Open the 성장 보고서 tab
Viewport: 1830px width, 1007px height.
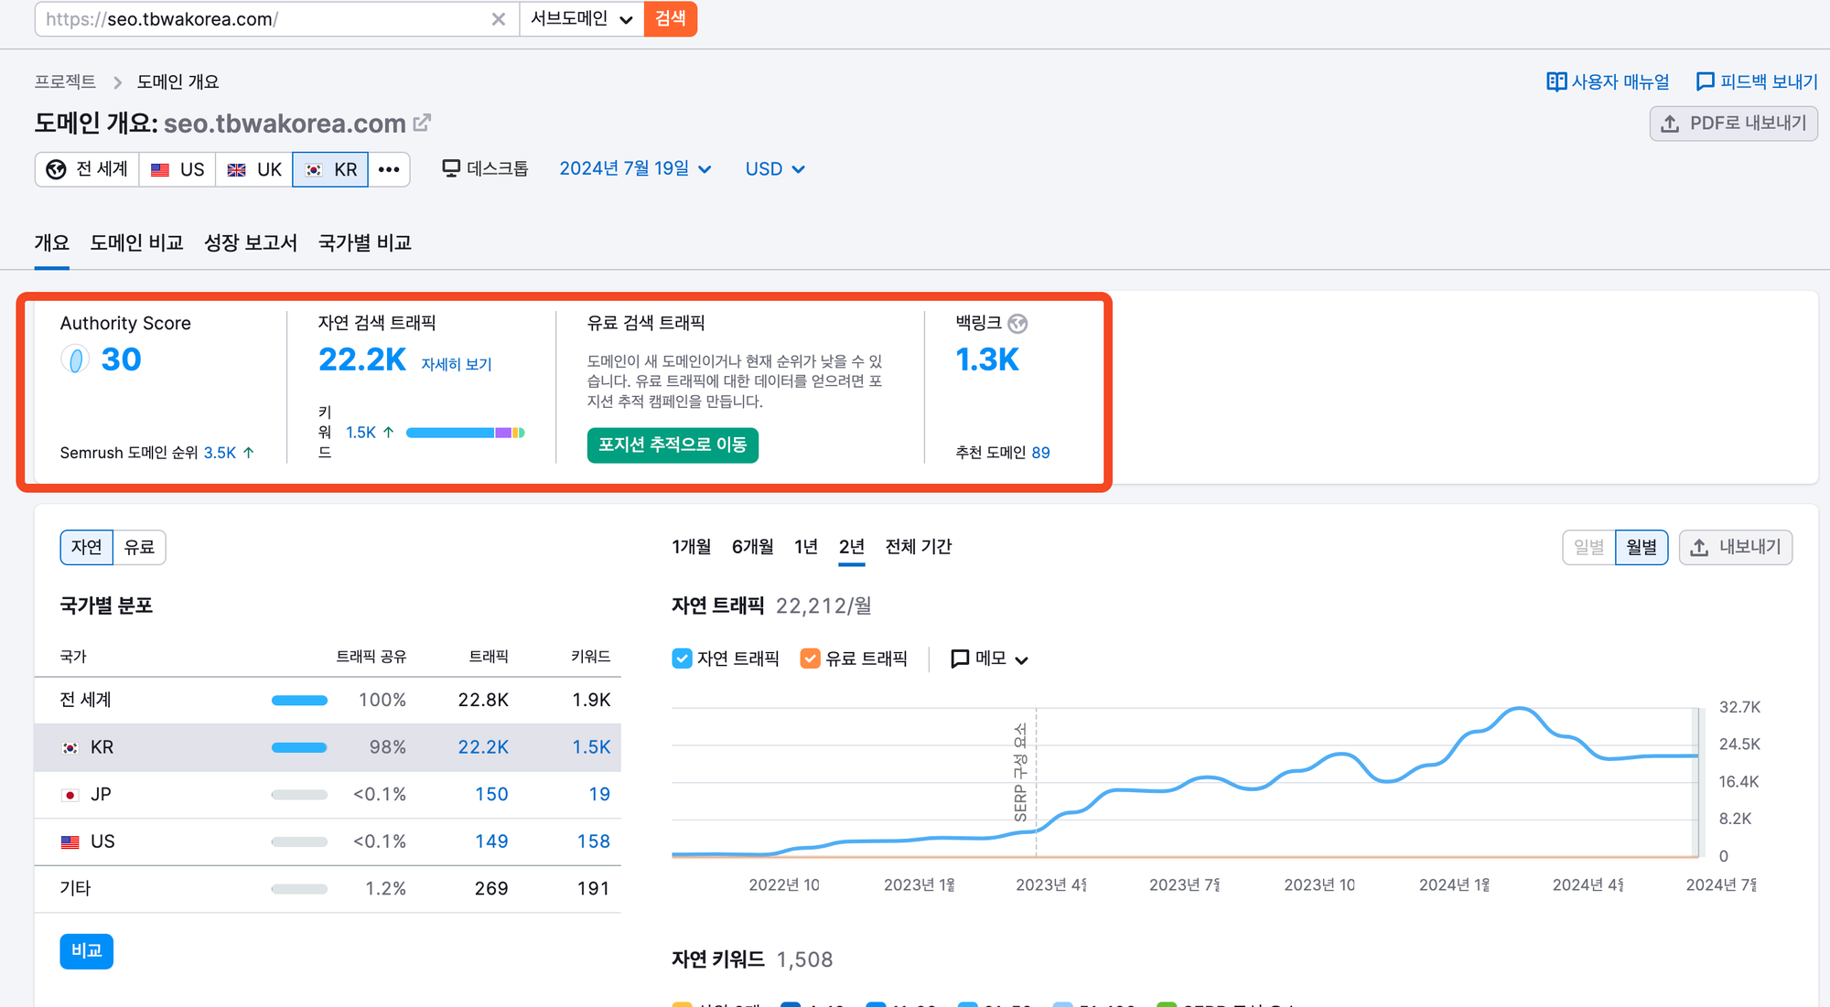[x=251, y=242]
